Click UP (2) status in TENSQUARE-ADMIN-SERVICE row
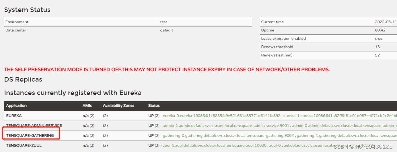The image size is (397, 152). [154, 126]
